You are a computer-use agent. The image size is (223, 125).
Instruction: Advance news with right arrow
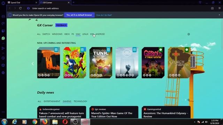185,100
